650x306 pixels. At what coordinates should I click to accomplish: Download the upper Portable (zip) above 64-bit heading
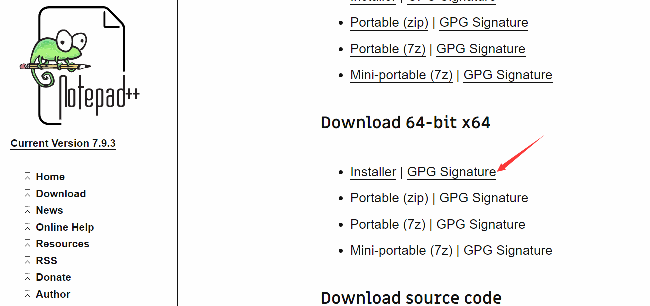click(x=389, y=22)
